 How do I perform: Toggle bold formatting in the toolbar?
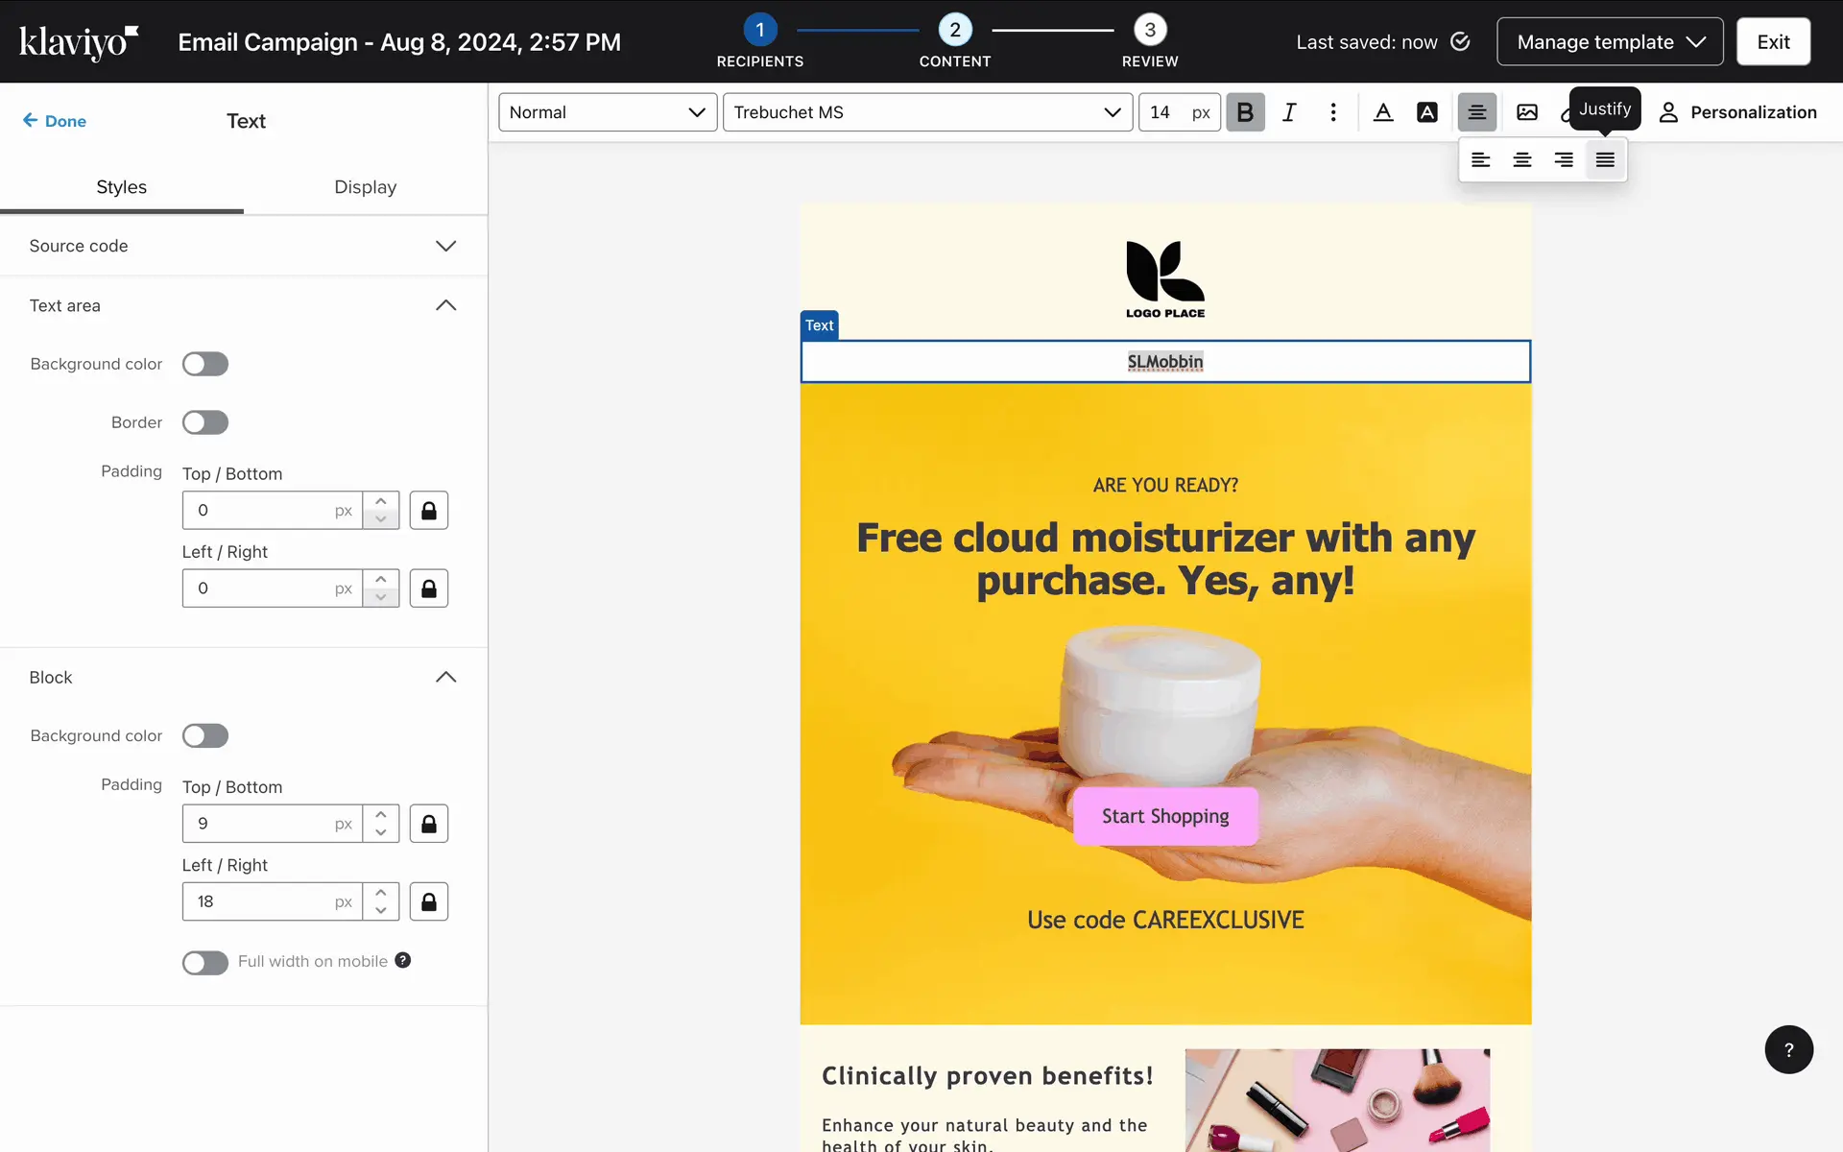click(x=1245, y=112)
